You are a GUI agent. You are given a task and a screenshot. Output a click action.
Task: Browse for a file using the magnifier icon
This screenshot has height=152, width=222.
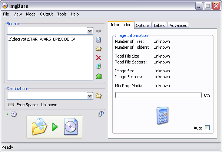[99, 39]
